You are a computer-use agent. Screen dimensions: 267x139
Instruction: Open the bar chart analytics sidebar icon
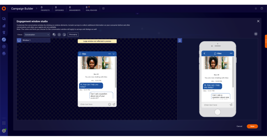pyautogui.click(x=4, y=26)
